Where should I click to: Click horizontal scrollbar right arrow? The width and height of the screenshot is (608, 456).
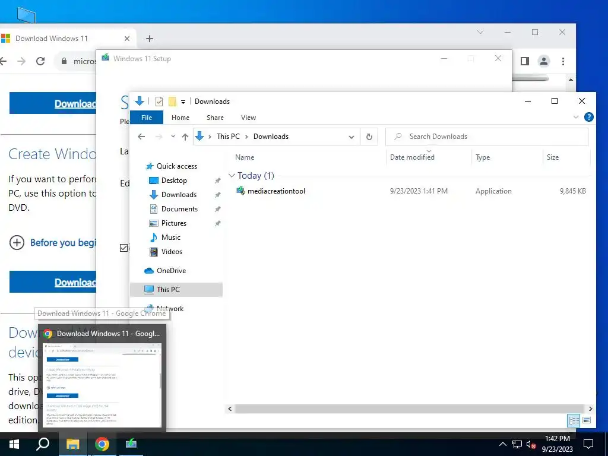590,408
